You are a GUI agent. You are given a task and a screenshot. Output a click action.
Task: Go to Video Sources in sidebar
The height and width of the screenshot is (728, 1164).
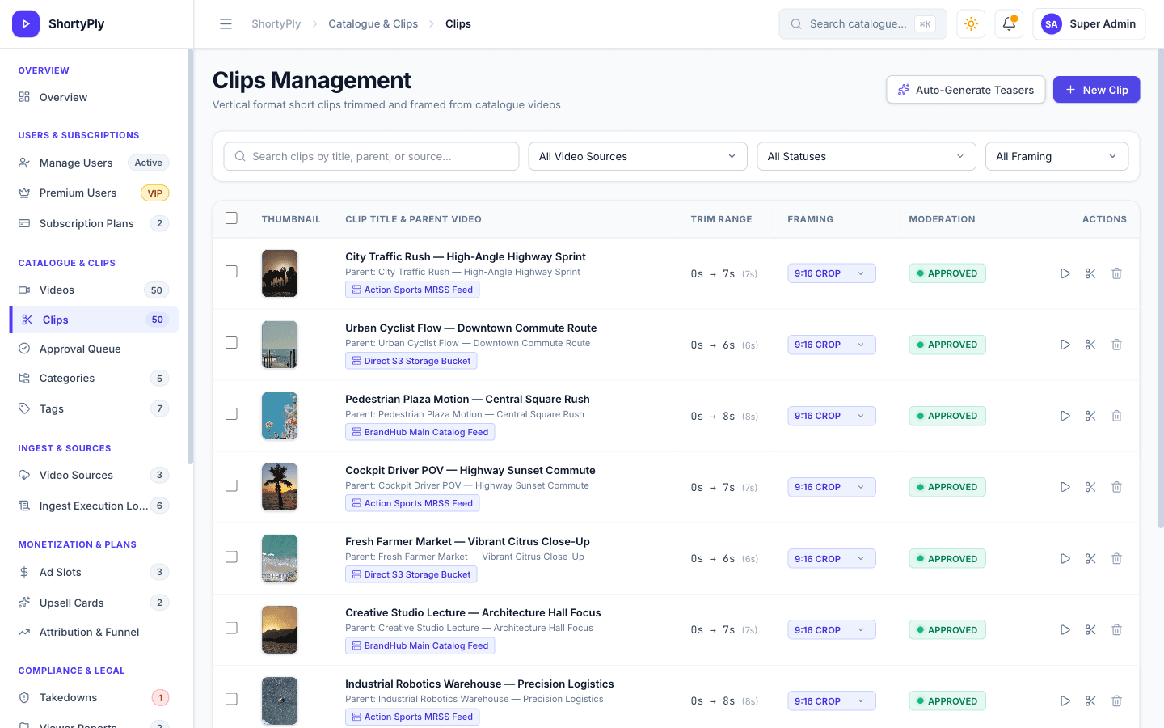94,475
